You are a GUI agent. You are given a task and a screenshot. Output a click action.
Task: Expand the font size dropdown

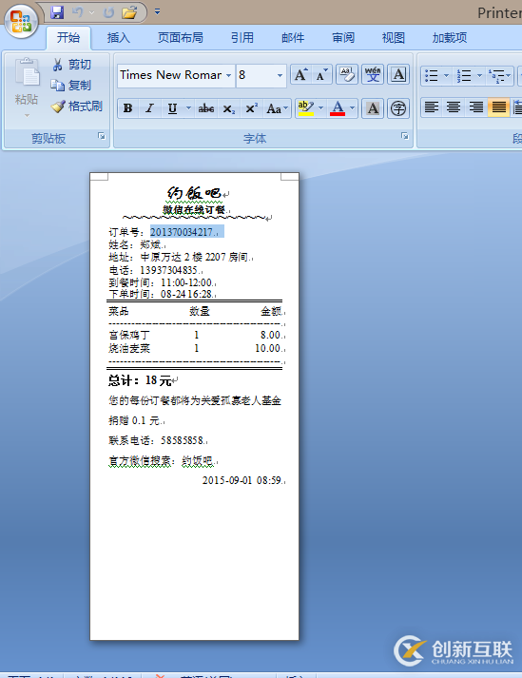(x=280, y=75)
